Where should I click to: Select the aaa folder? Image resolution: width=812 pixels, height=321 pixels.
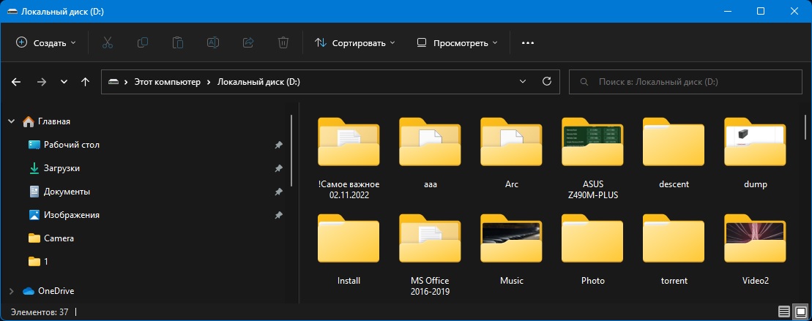[x=430, y=153]
